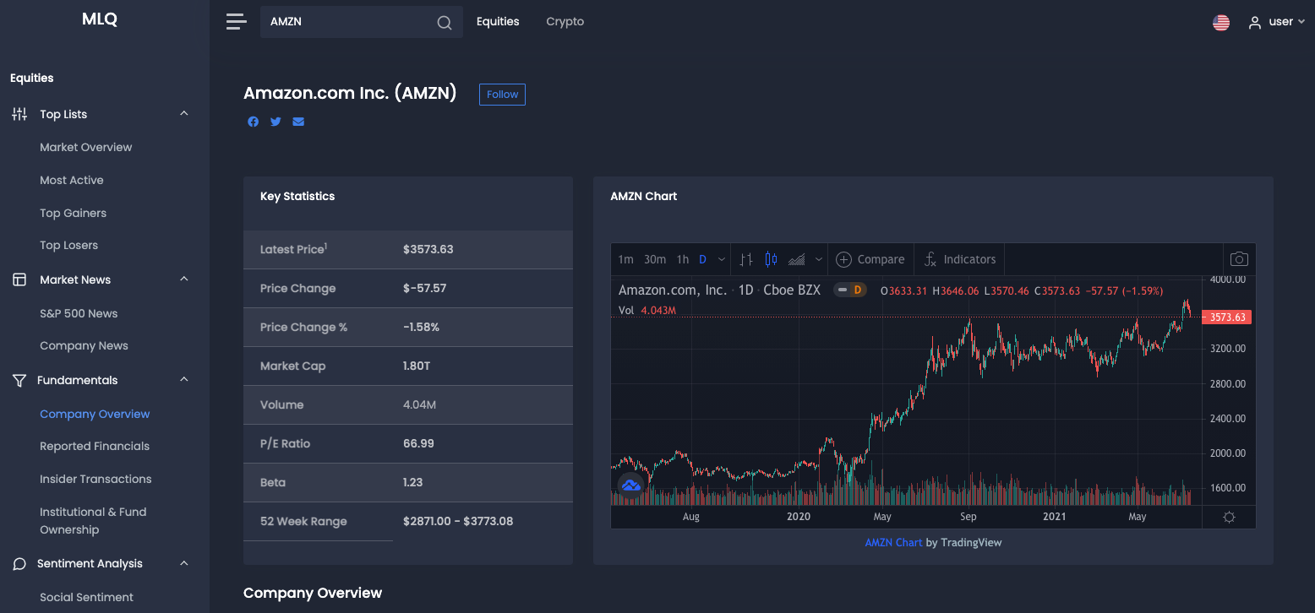Open the time interval dropdown arrow
Viewport: 1315px width, 613px height.
point(721,259)
